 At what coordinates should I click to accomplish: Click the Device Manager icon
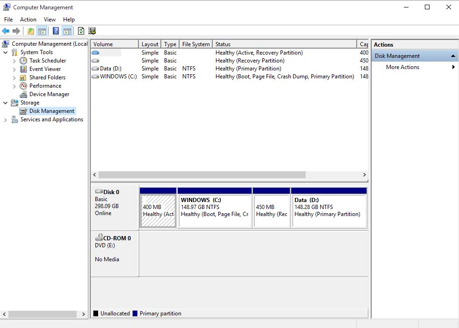[23, 94]
